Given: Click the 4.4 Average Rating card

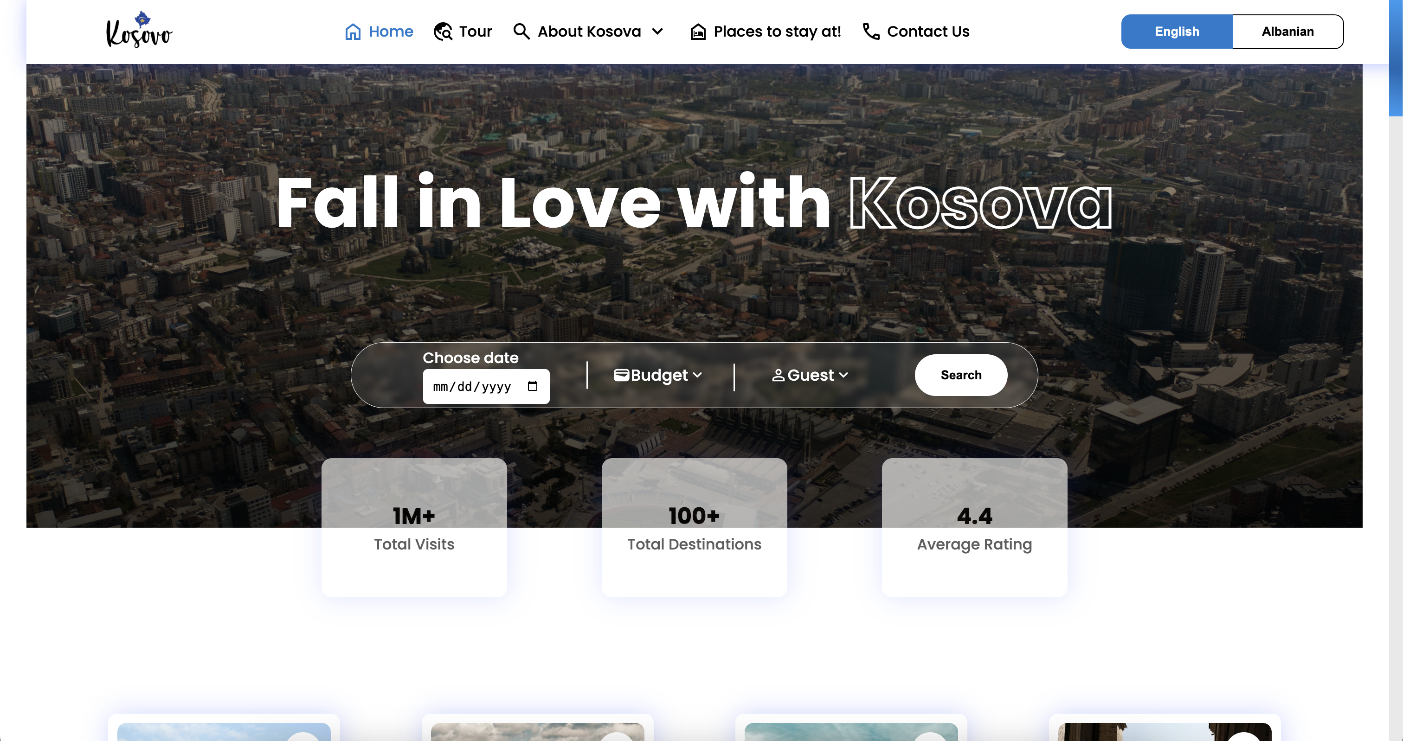Looking at the screenshot, I should point(974,528).
